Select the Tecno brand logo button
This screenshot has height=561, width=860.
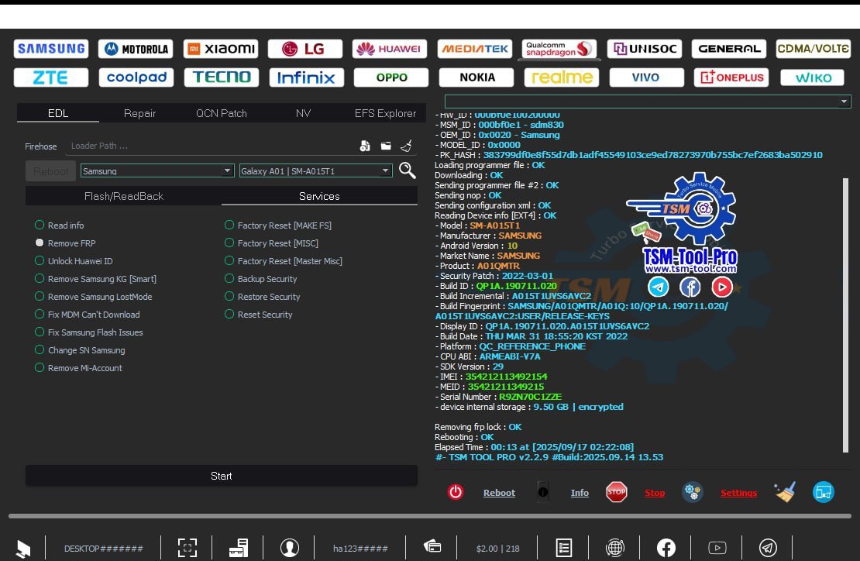coord(222,77)
